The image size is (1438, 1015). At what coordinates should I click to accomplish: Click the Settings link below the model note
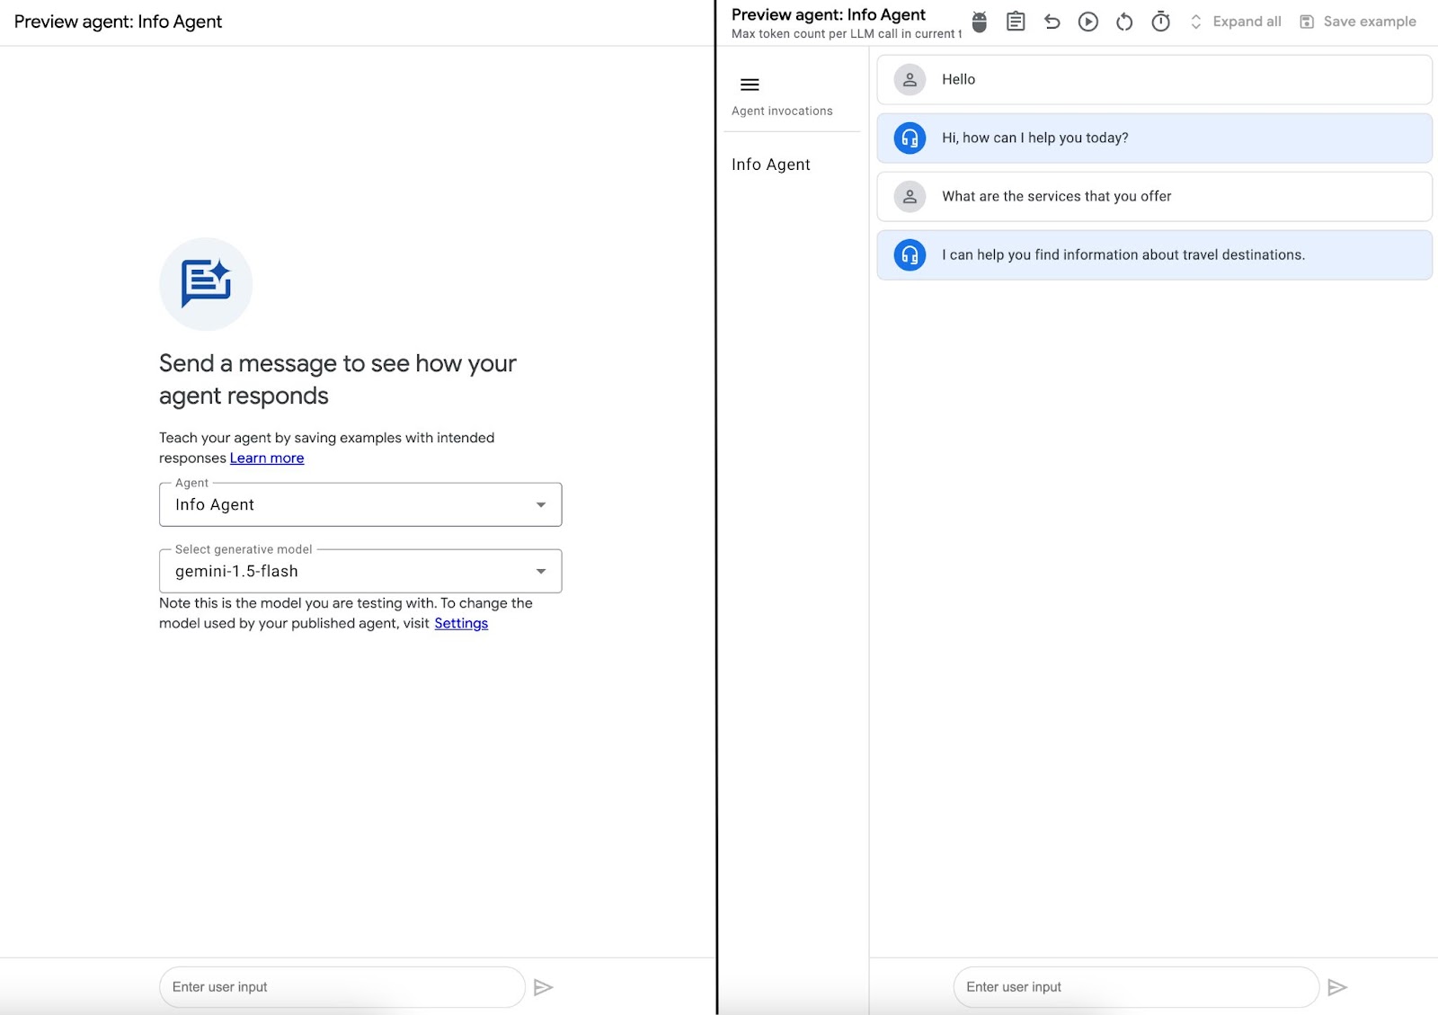[460, 623]
